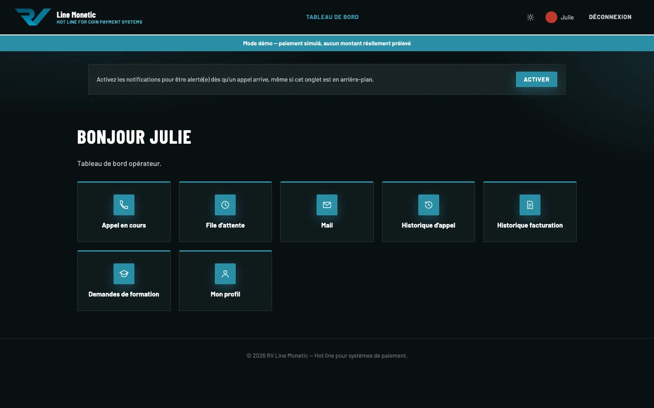Screen dimensions: 654x408
Task: Click the envelope Mail icon
Action: [327, 205]
